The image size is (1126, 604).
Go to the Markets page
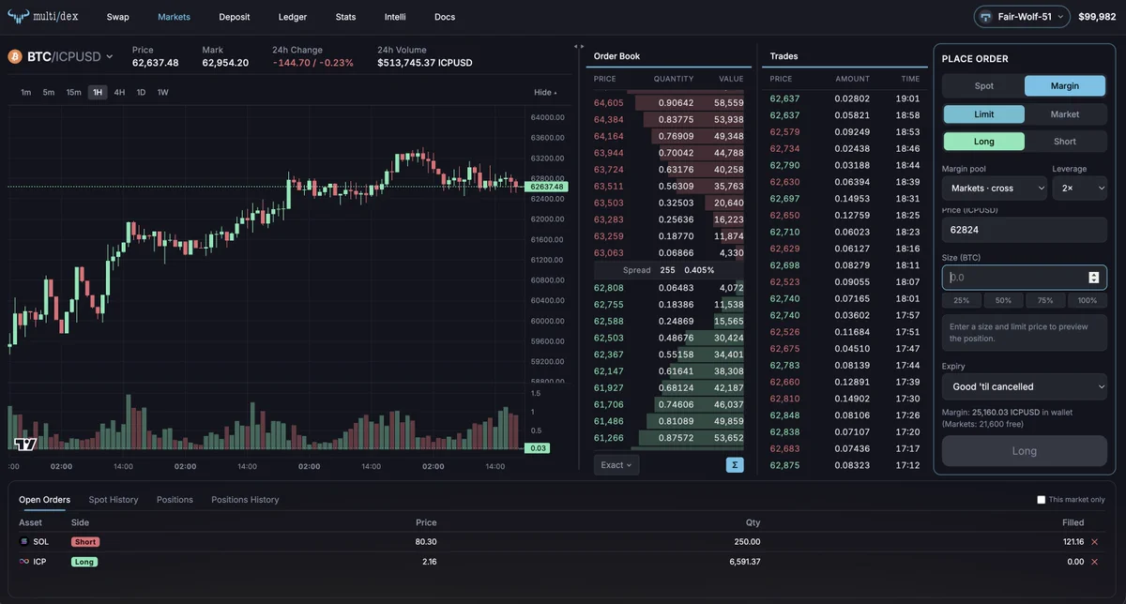[174, 17]
